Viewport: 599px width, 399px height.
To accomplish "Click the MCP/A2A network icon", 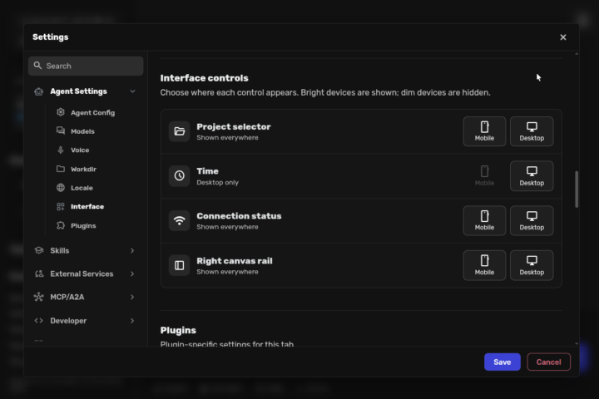I will click(38, 297).
